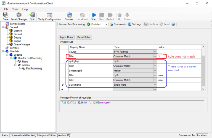Click the Export Rules button
This screenshot has width=212, height=138.
[83, 37]
